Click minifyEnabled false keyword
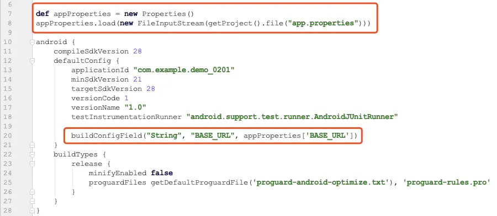 pyautogui.click(x=162, y=173)
